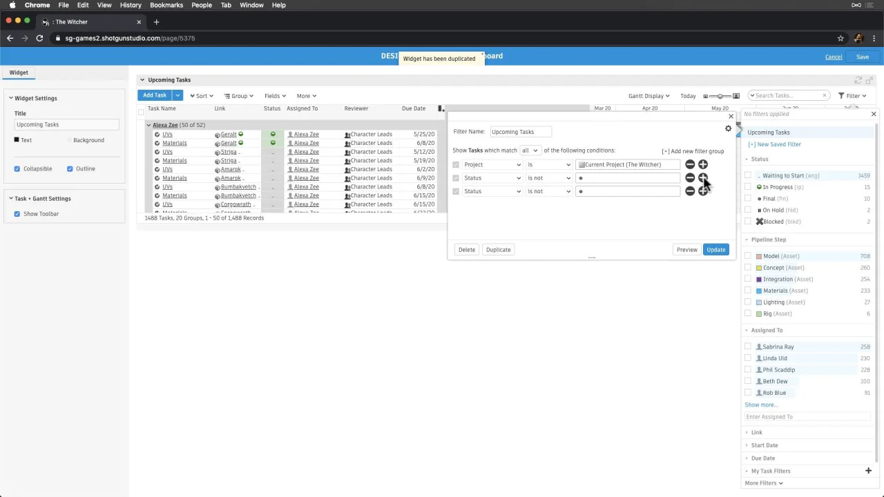Click the refresh widget icon

858,80
